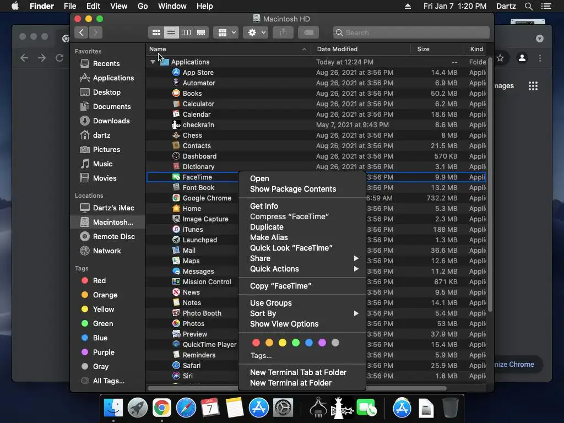Select the Automator app row
Screen dimensions: 564x423
coord(316,83)
